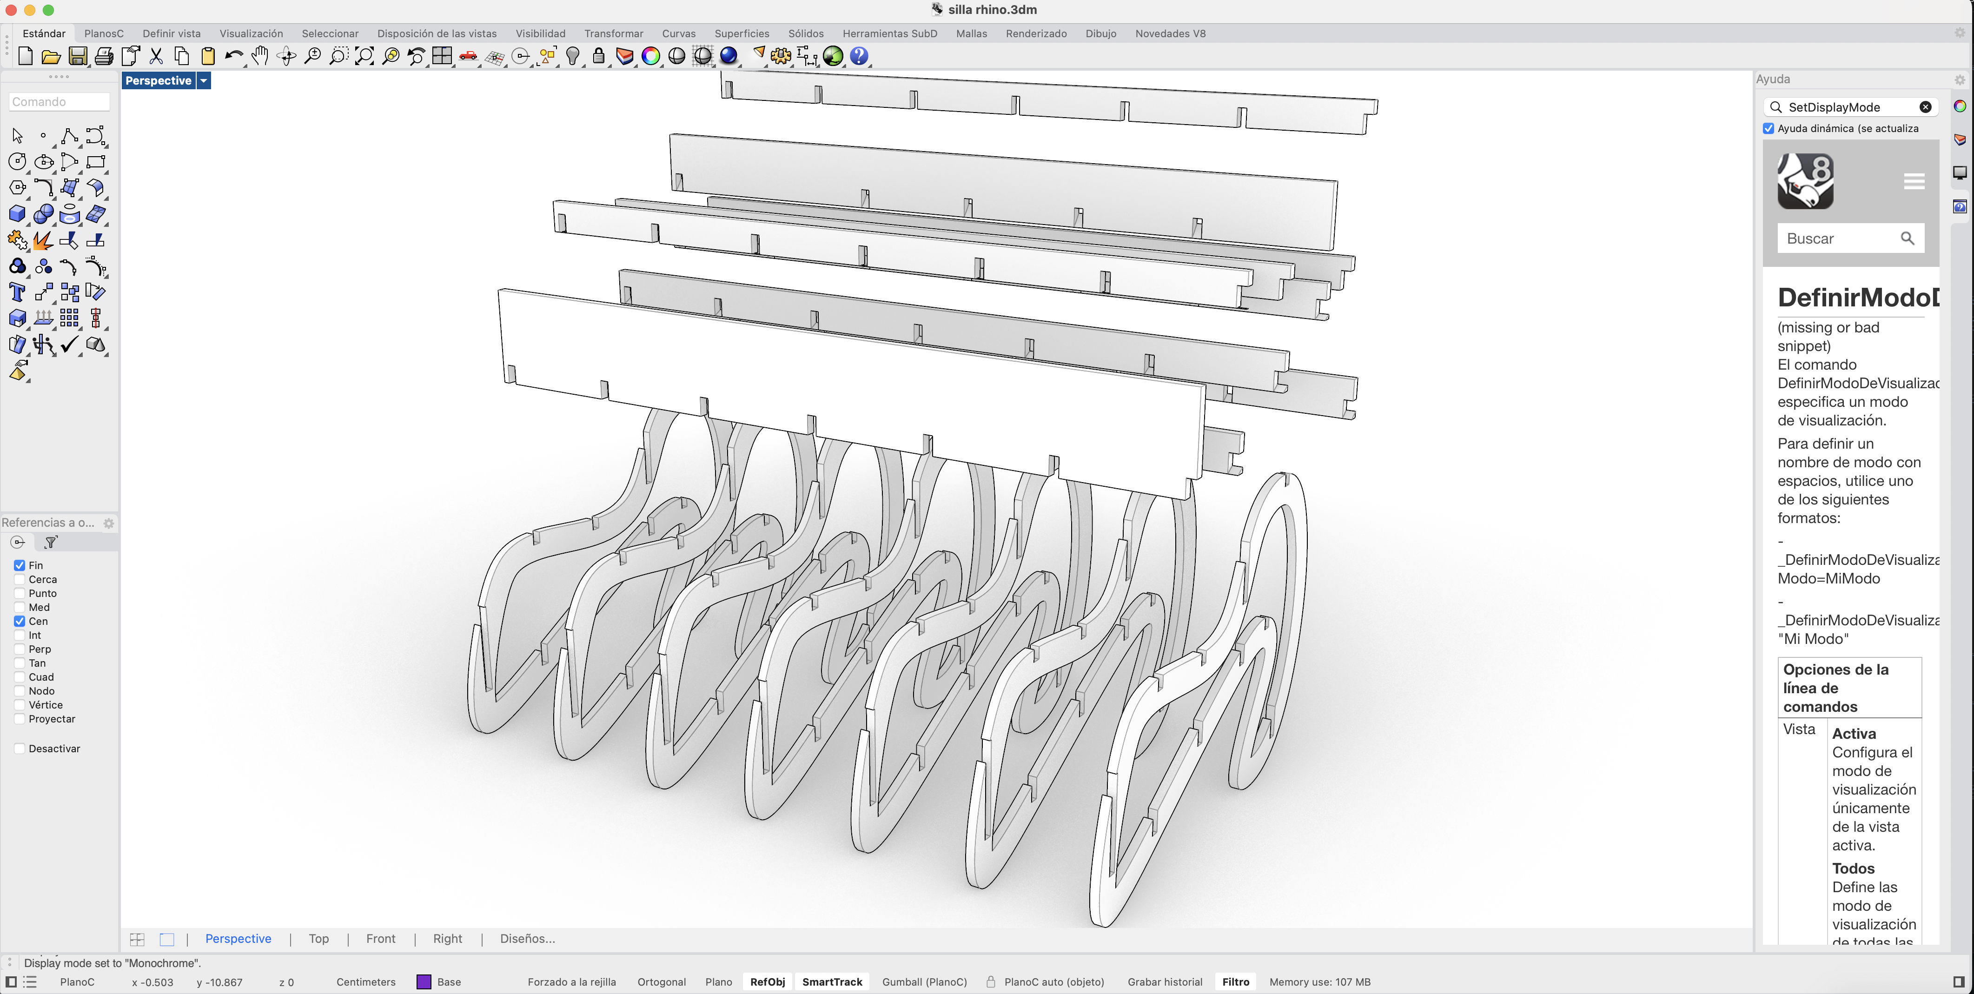Open the Box solid tool
Screen dimensions: 1974x994
17,214
